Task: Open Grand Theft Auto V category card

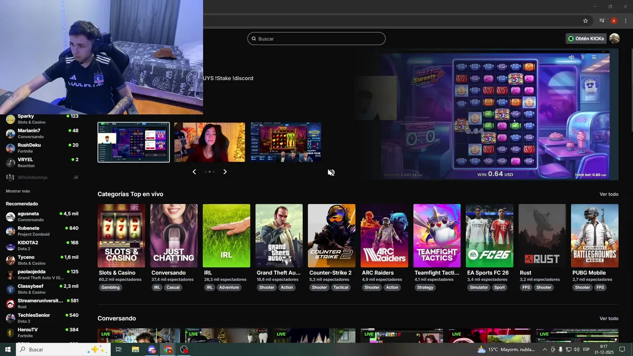Action: [x=279, y=236]
